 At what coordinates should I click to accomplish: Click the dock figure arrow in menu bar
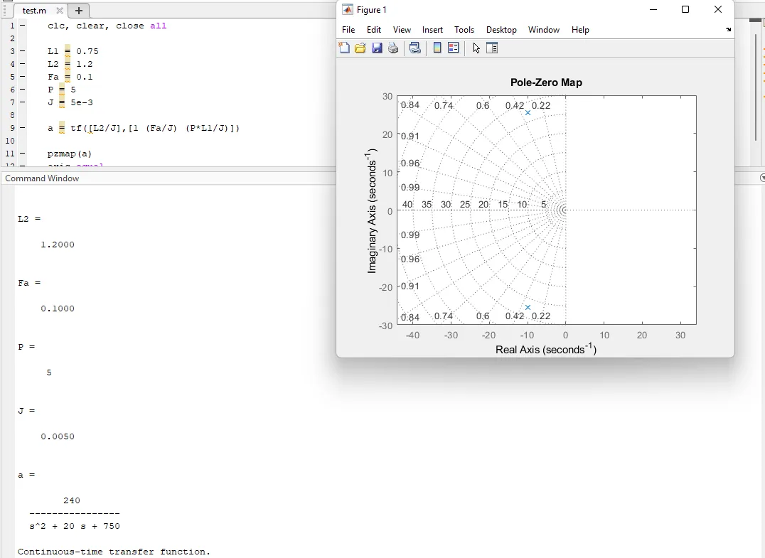point(728,30)
